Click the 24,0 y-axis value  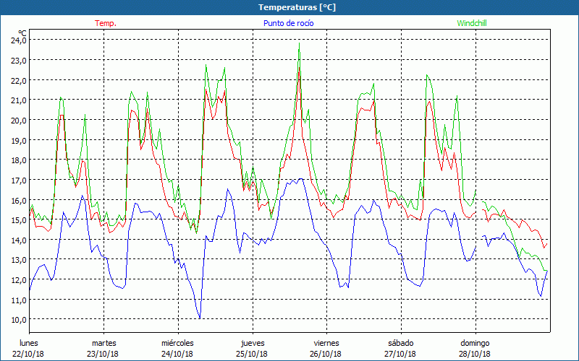click(x=19, y=40)
